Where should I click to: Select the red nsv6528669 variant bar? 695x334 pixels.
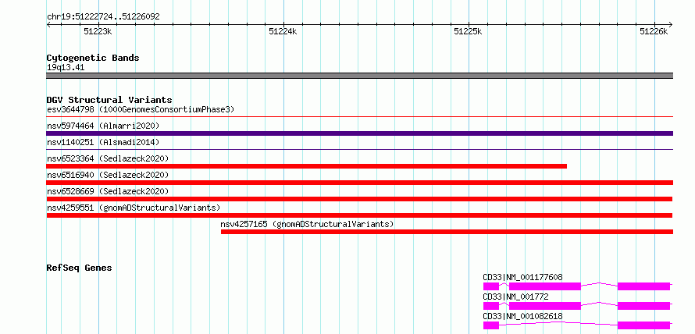pos(359,199)
